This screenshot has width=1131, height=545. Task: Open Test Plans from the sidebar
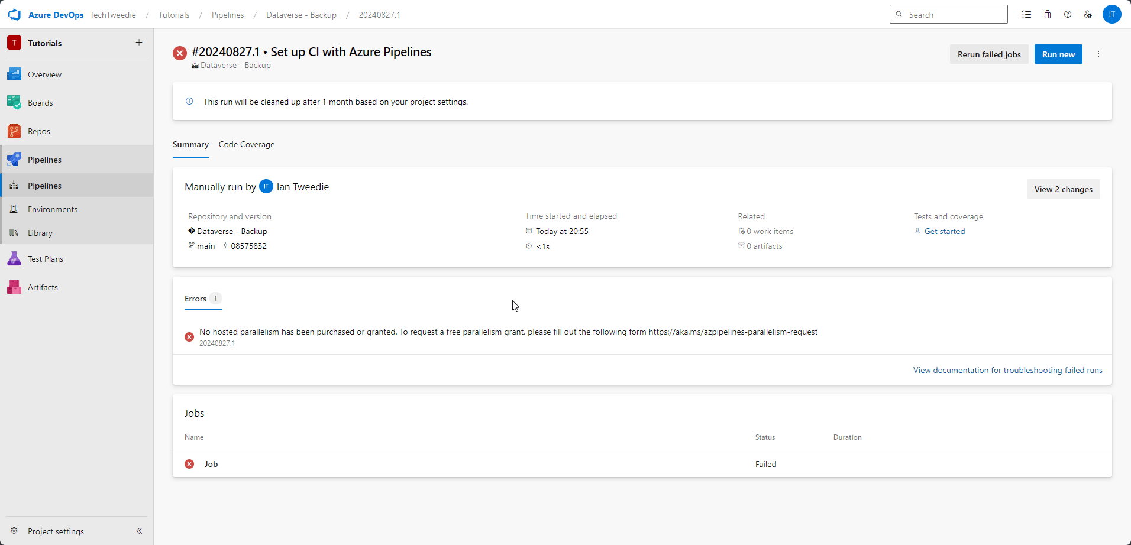[x=45, y=258]
